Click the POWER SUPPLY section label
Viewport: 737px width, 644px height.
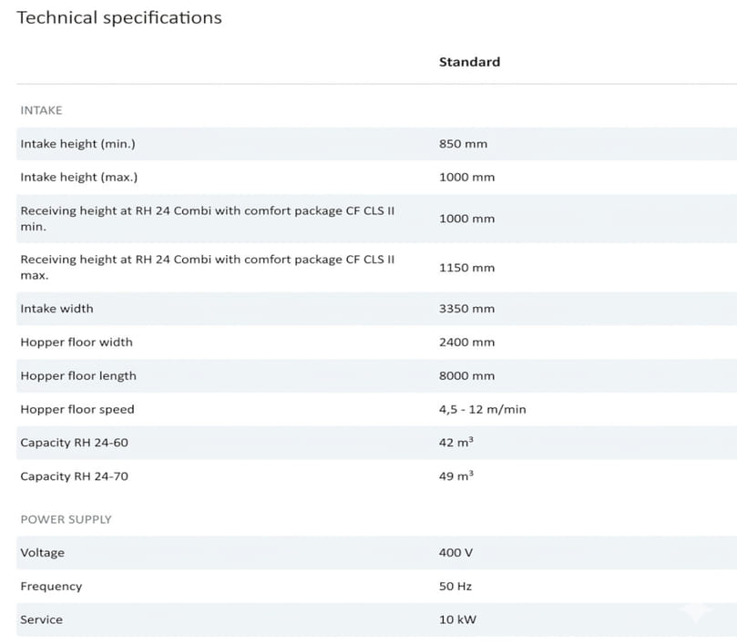66,519
